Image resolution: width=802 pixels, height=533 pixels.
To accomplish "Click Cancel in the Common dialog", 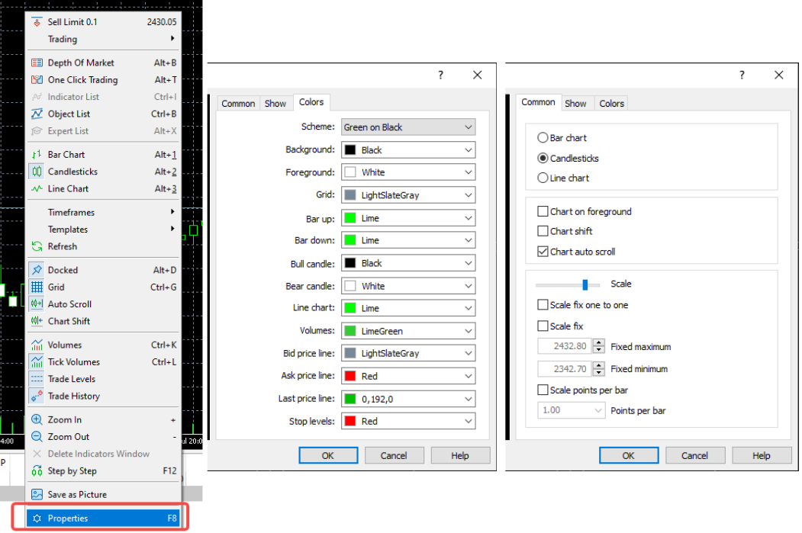I will click(x=694, y=455).
